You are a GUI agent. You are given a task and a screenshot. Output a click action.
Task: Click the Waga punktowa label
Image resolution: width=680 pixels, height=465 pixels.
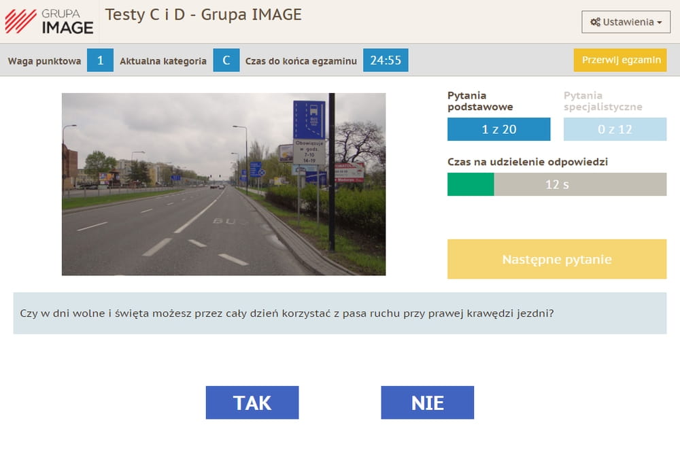pos(44,61)
